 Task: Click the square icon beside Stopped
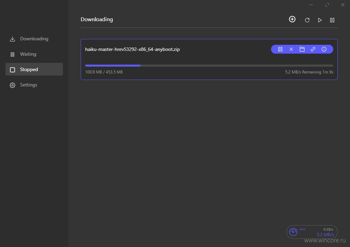(x=13, y=70)
